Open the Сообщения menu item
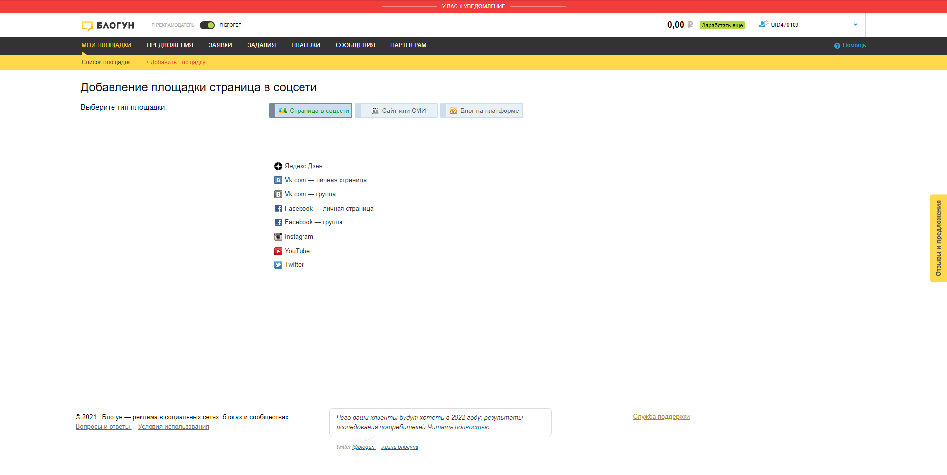Image resolution: width=947 pixels, height=475 pixels. pyautogui.click(x=355, y=45)
